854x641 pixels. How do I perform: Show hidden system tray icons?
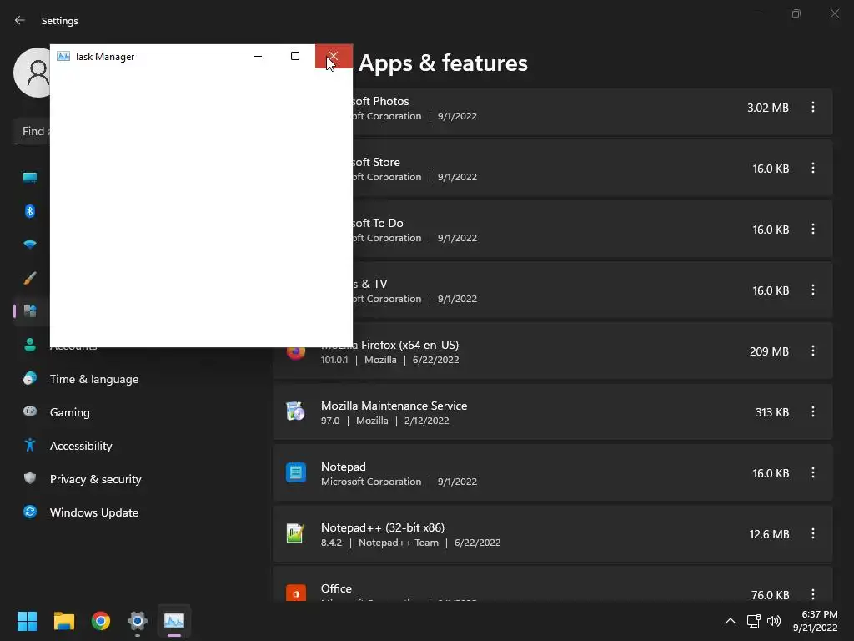pos(731,621)
